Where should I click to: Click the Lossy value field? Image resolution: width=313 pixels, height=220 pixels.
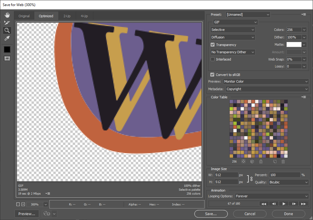[x=294, y=66]
